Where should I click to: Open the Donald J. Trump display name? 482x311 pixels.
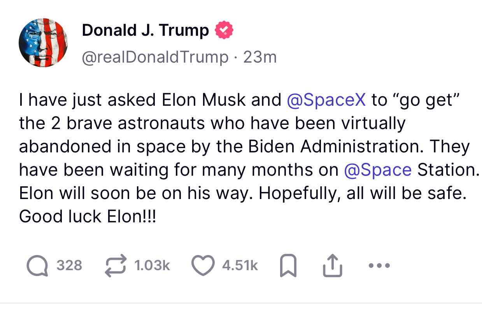(x=145, y=30)
